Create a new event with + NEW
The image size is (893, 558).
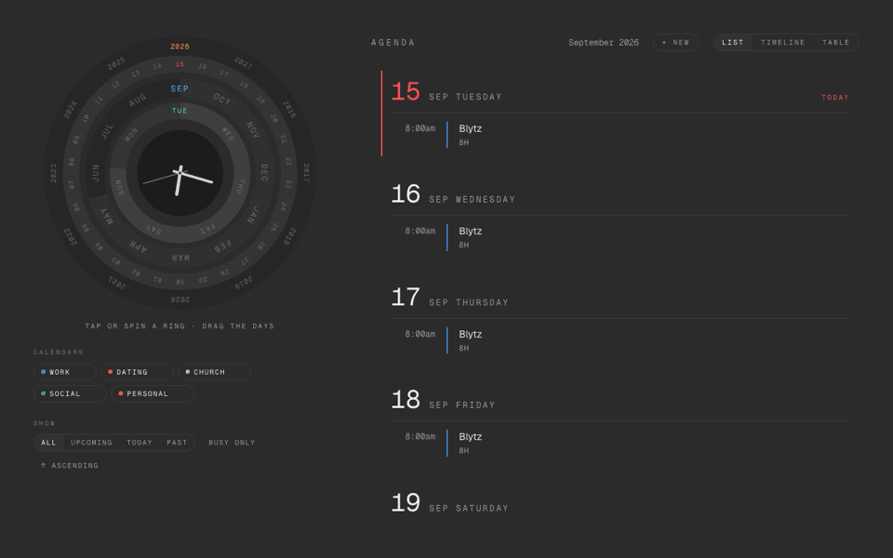(x=675, y=42)
